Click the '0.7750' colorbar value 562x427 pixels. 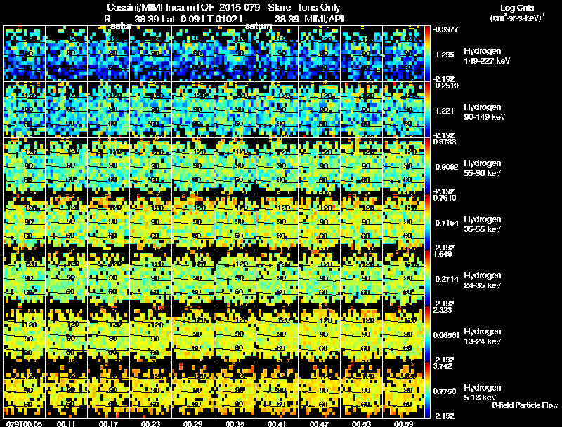click(x=445, y=392)
